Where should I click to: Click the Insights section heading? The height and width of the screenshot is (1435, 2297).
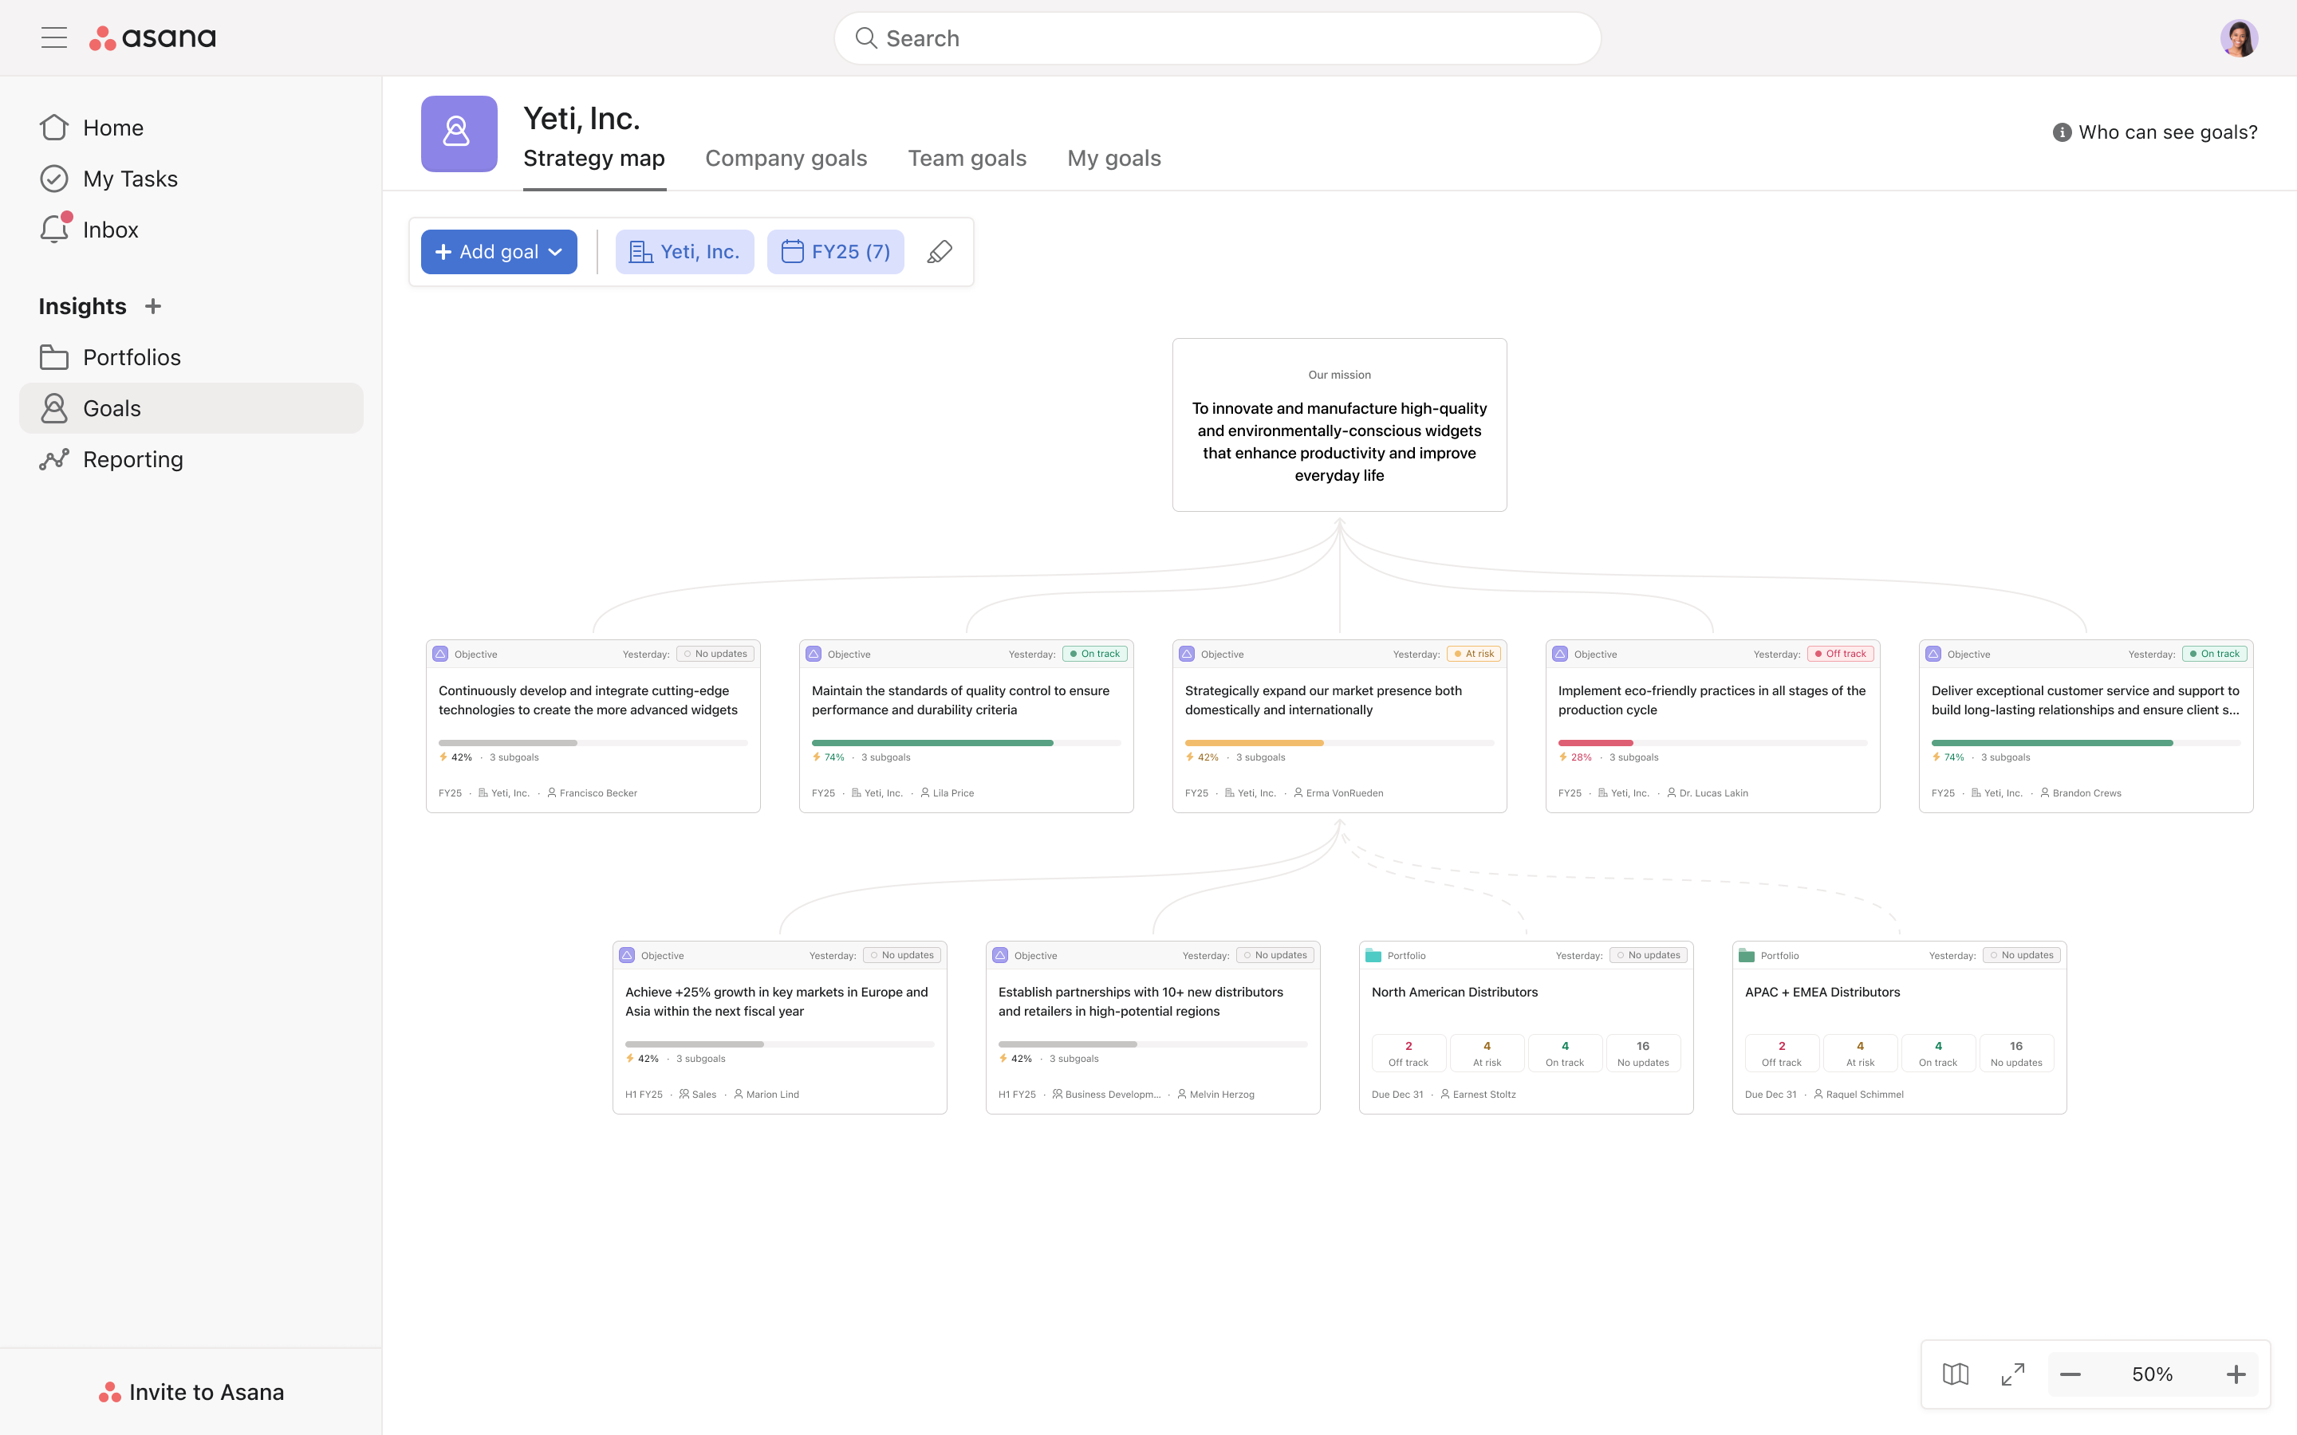click(x=83, y=307)
